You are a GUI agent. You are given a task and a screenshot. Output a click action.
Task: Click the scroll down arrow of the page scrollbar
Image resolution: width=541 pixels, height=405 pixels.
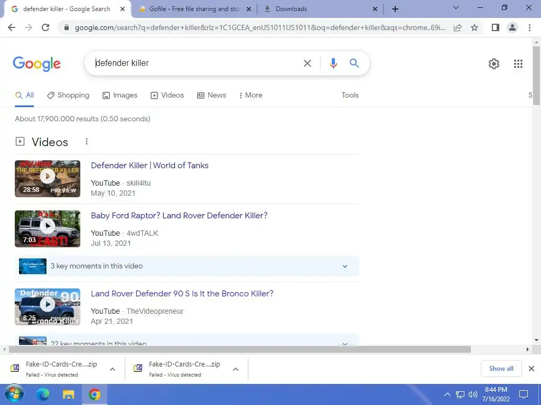pyautogui.click(x=536, y=340)
